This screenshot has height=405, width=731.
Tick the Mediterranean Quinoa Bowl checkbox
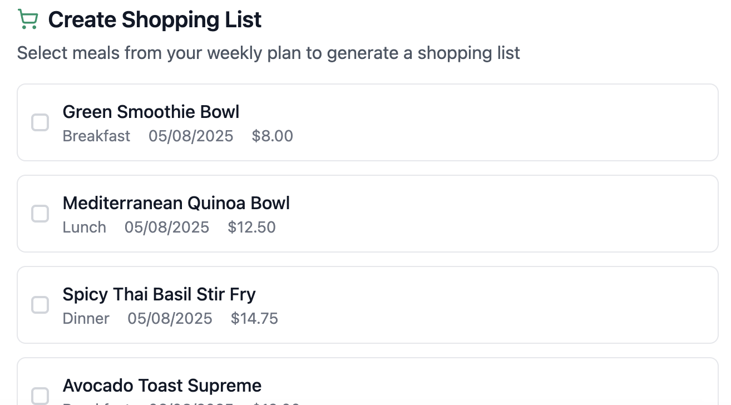click(x=40, y=214)
